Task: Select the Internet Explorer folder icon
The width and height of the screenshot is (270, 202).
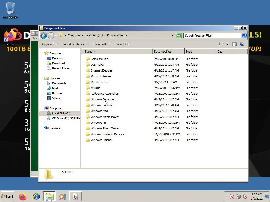Action: pyautogui.click(x=88, y=70)
